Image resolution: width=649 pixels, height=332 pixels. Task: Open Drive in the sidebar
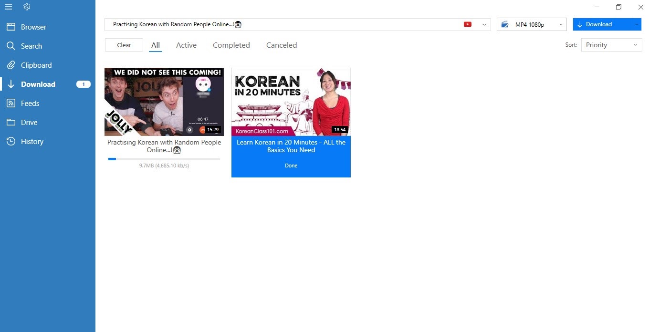pyautogui.click(x=48, y=123)
